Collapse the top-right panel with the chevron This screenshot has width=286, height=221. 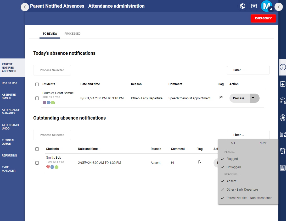(x=278, y=7)
